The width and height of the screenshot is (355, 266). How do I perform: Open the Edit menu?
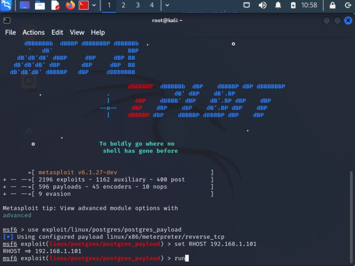pos(57,33)
